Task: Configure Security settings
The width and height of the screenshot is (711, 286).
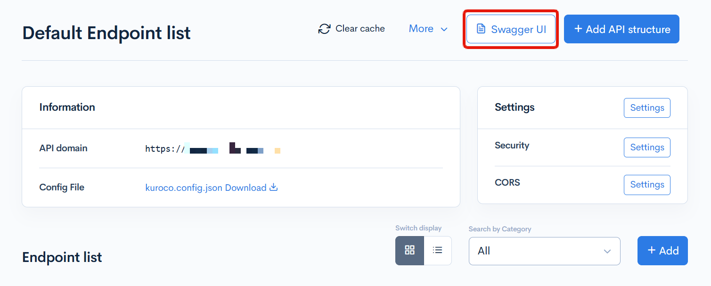Action: (x=646, y=147)
